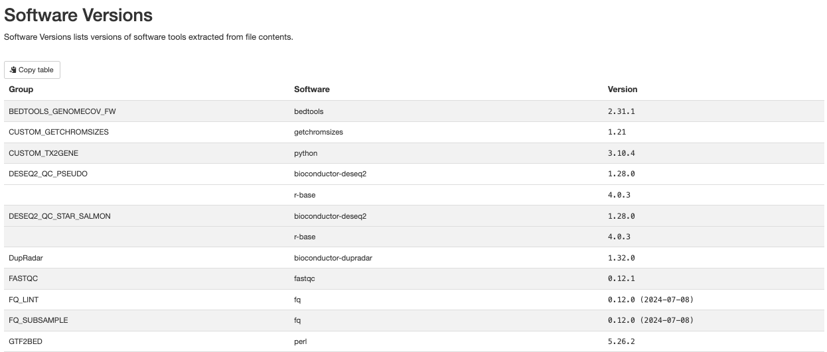Click the bedtools software cell
827x352 pixels.
point(309,111)
